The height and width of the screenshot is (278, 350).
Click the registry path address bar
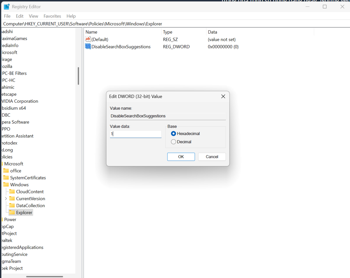pyautogui.click(x=176, y=24)
